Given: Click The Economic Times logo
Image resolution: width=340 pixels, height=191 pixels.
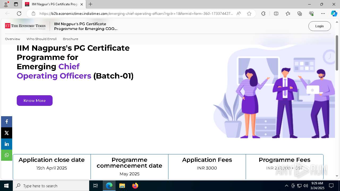Looking at the screenshot, I should 25,26.
